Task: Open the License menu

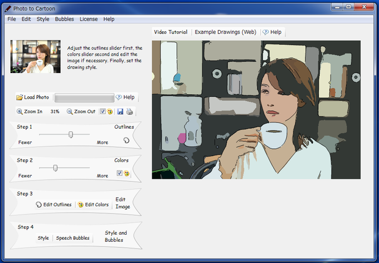Action: [x=89, y=19]
